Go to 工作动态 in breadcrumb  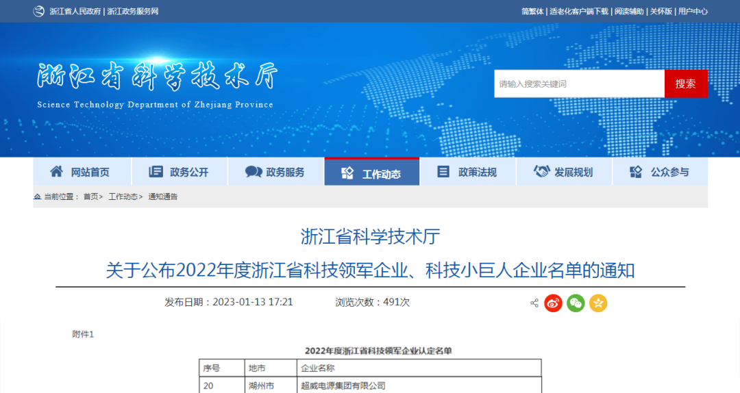point(123,196)
